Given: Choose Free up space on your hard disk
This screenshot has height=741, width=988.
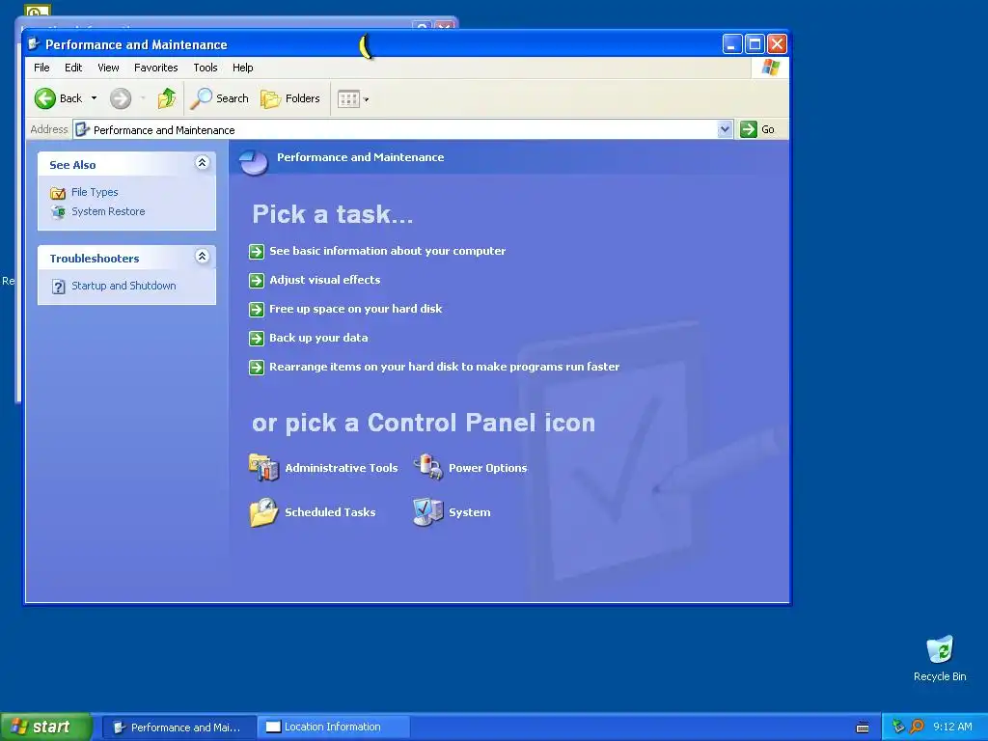Looking at the screenshot, I should pyautogui.click(x=355, y=309).
